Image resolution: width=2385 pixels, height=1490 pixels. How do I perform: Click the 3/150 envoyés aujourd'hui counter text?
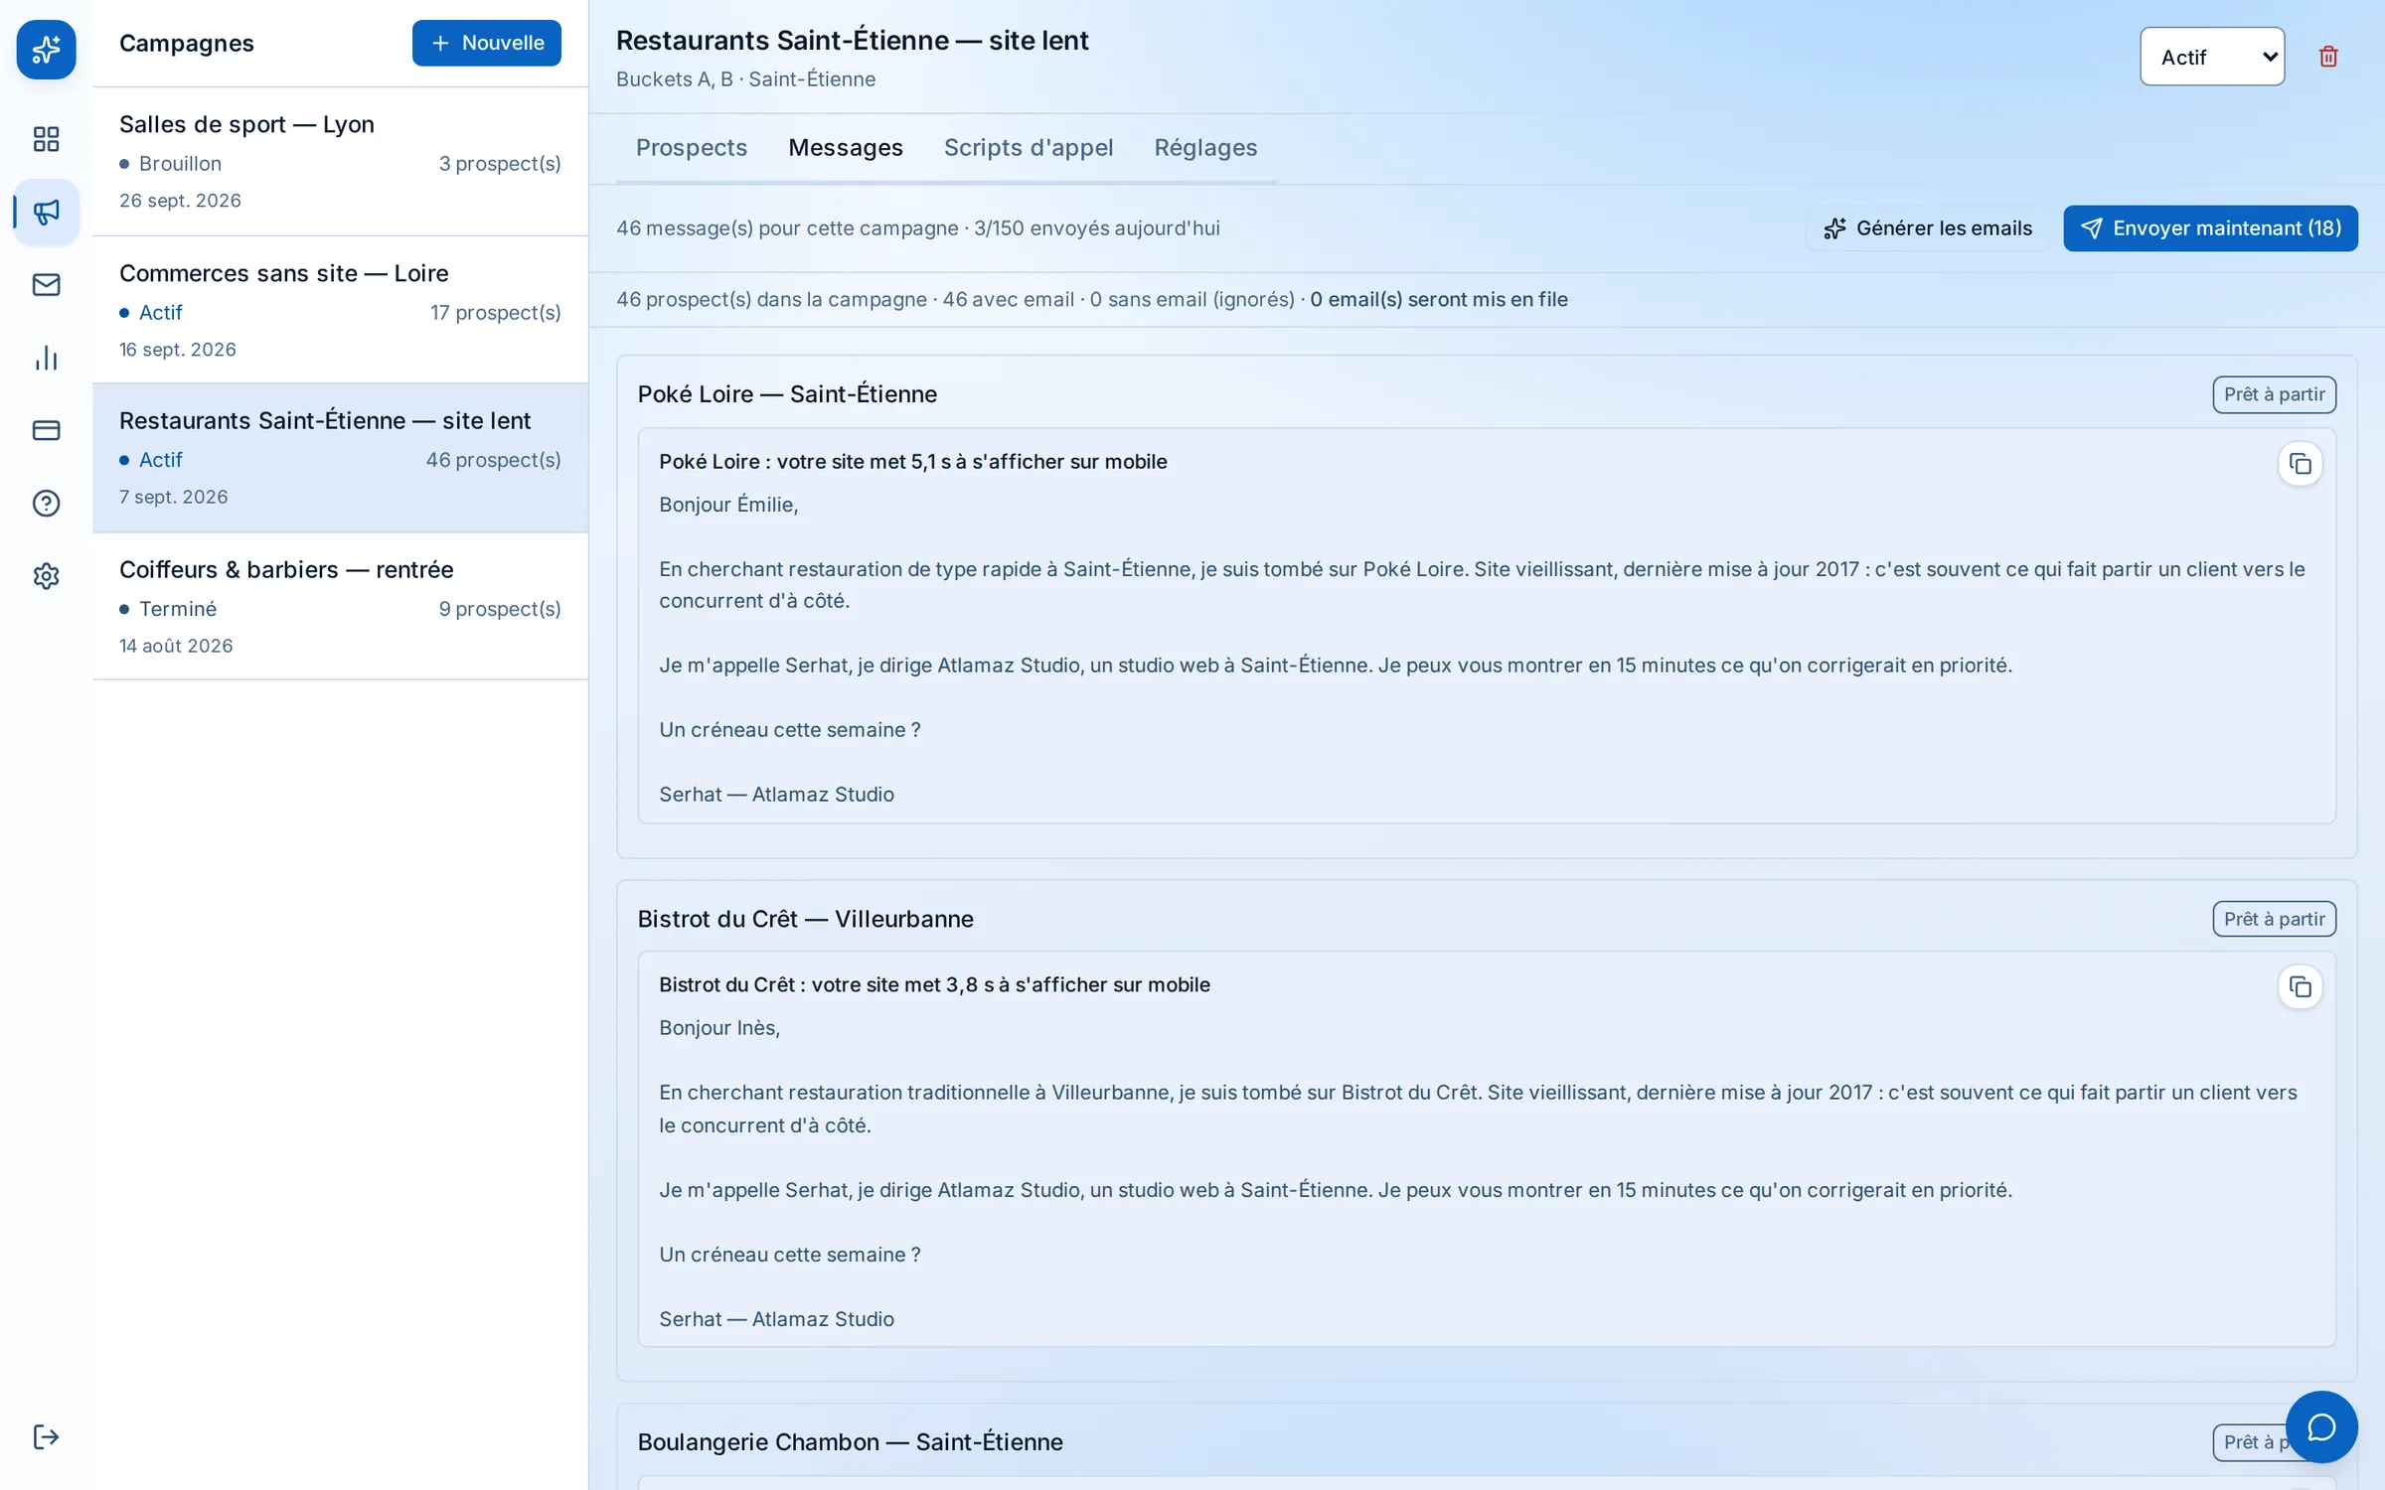pos(1097,228)
